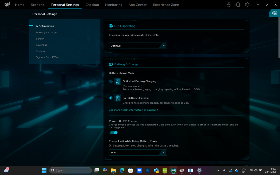
Task: Open the mouse settings icon in title bar
Action: pos(229,5)
